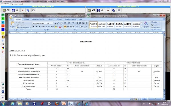Toggle bold formatting (Ж)
The height and width of the screenshot is (106, 171).
(x=34, y=27)
